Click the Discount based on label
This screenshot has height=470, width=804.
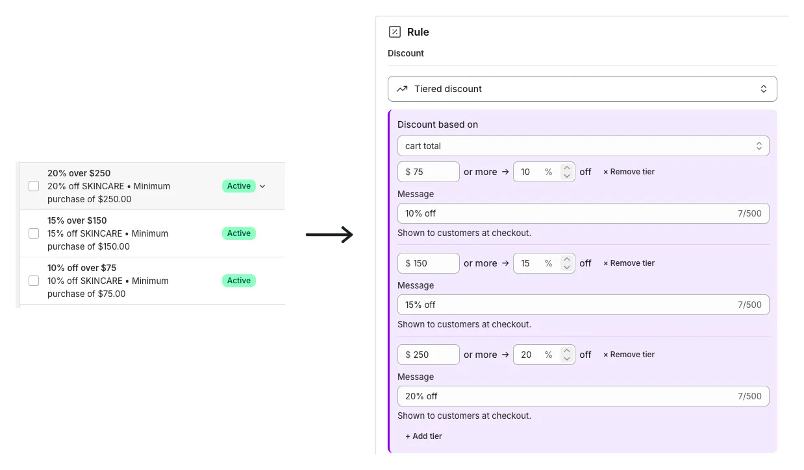click(438, 124)
